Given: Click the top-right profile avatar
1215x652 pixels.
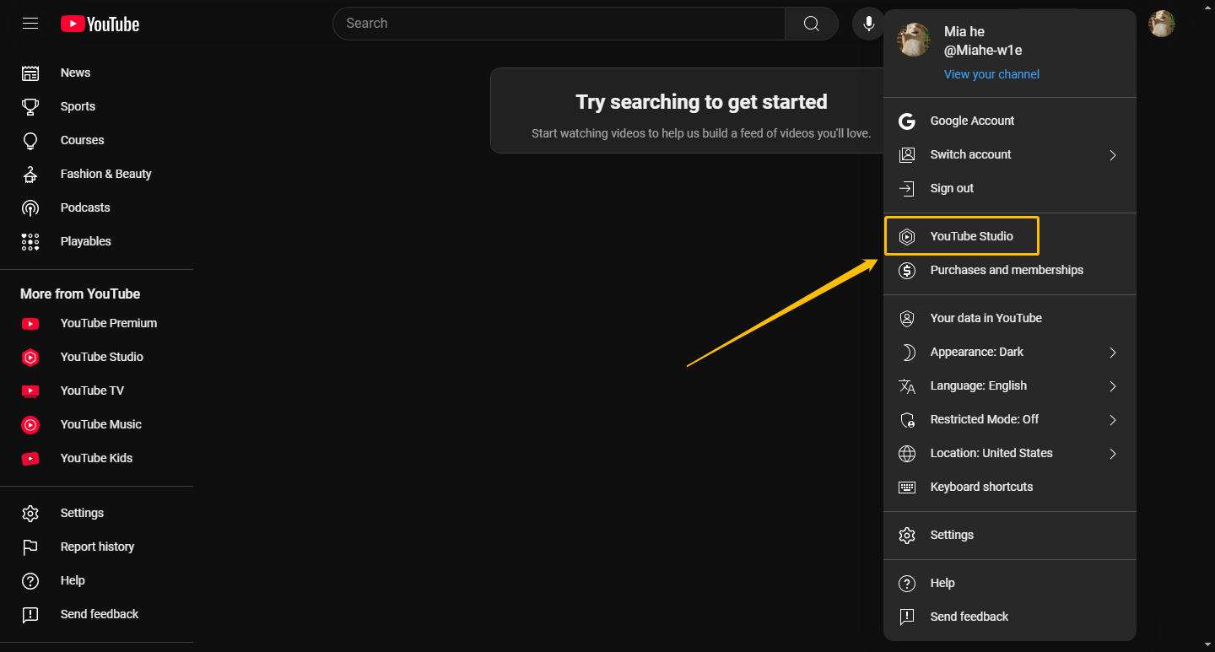Looking at the screenshot, I should [x=1162, y=24].
